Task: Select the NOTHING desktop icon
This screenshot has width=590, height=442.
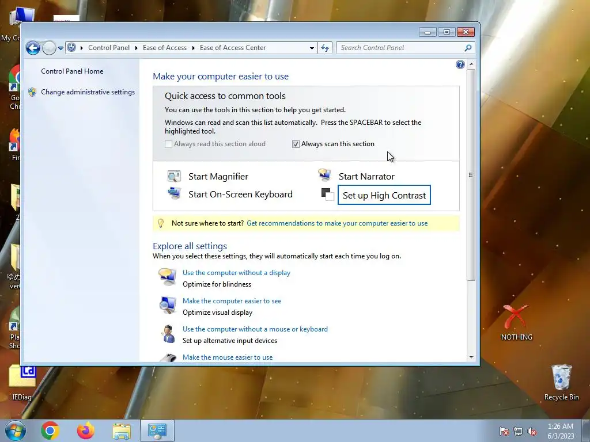Action: (517, 322)
